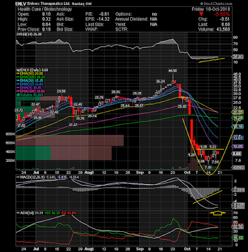Select the Health Care / Biotechnology sector label
This screenshot has width=248, height=252.
coord(45,9)
